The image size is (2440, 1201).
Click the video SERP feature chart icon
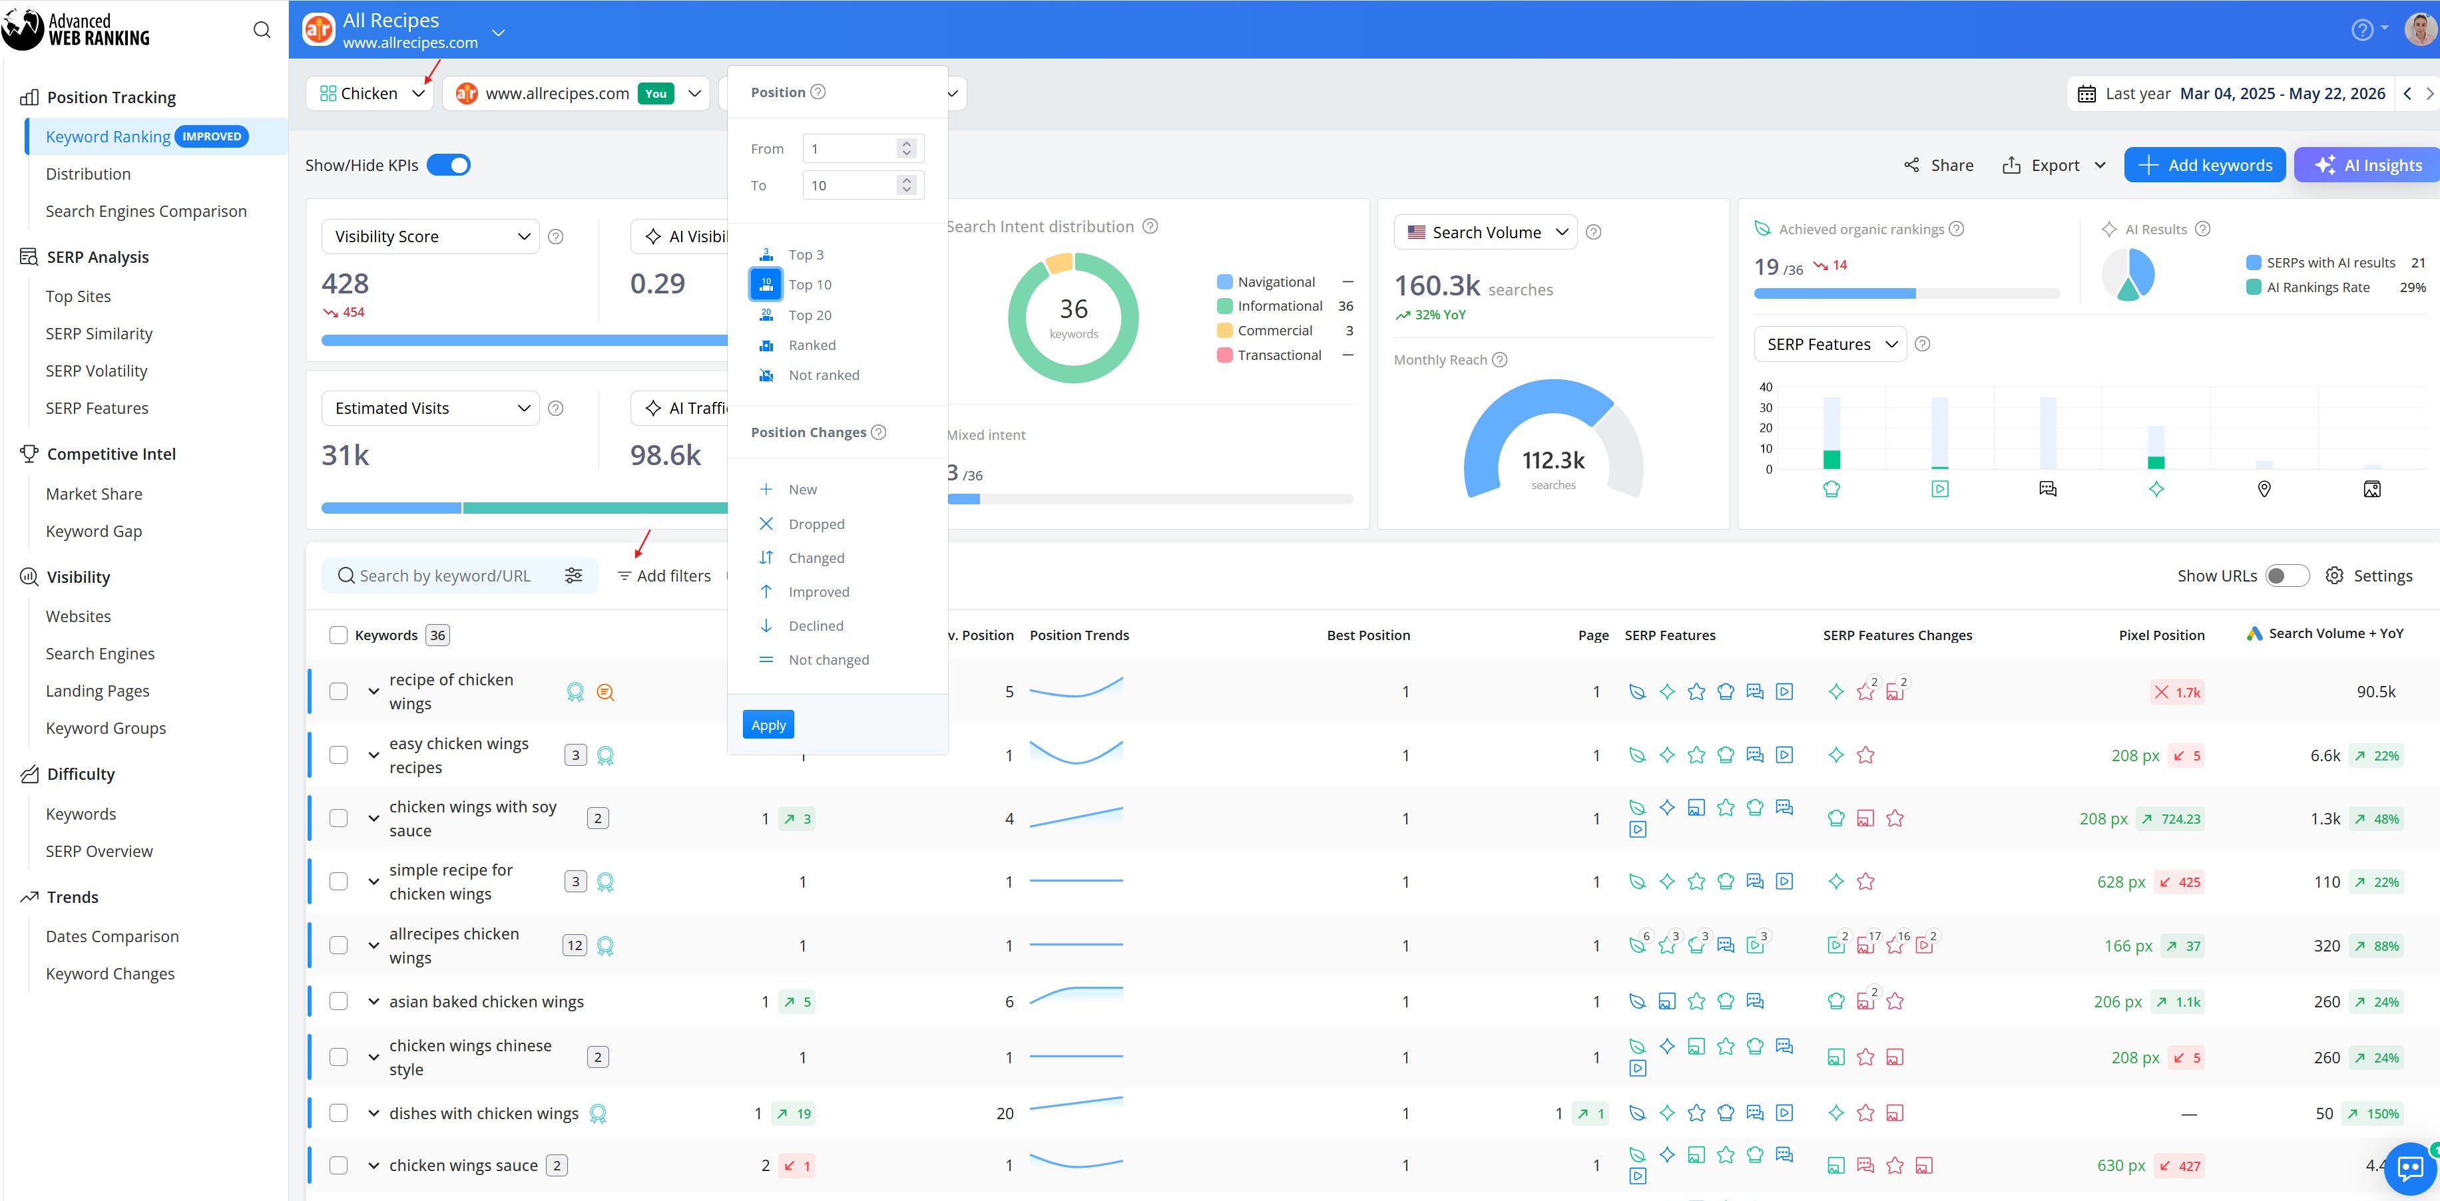(x=1940, y=489)
